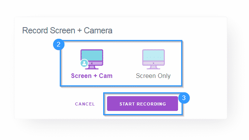
Task: Select the Screen Only monitor icon
Action: [154, 59]
